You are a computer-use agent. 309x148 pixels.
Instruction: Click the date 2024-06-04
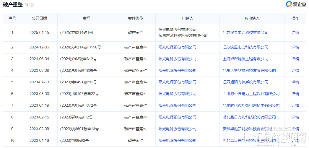(x=39, y=59)
